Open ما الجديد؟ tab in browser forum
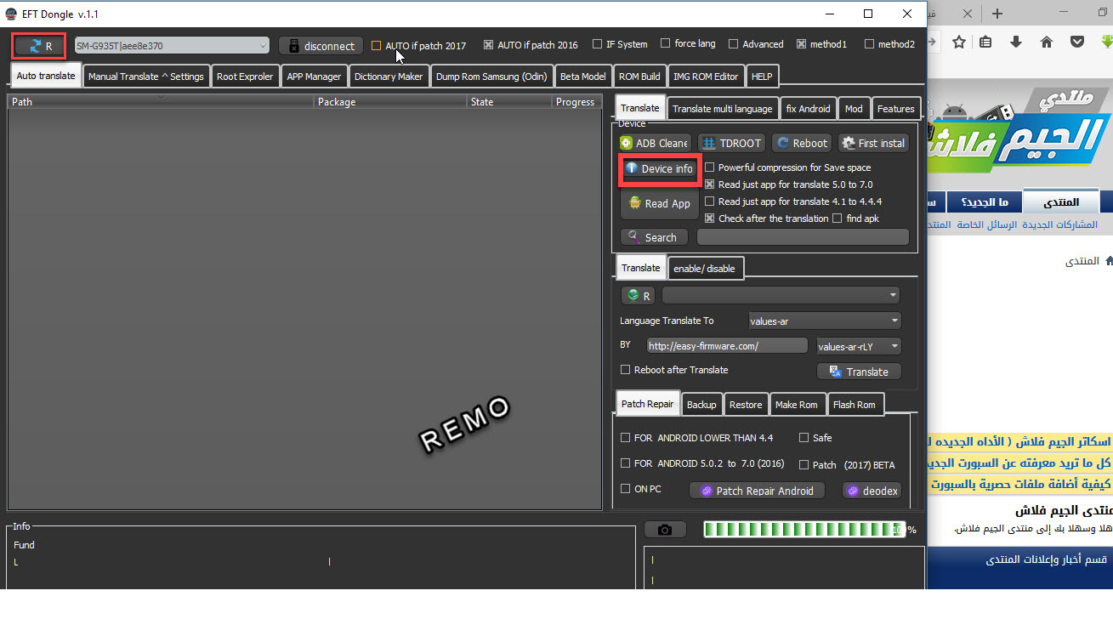Image resolution: width=1113 pixels, height=619 pixels. click(x=985, y=202)
